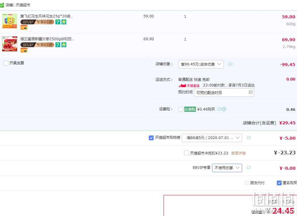The width and height of the screenshot is (297, 216).
Task: Click the 600g weight text
Action: click(x=291, y=24)
